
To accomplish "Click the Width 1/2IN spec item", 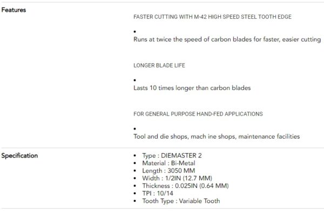I will (177, 178).
